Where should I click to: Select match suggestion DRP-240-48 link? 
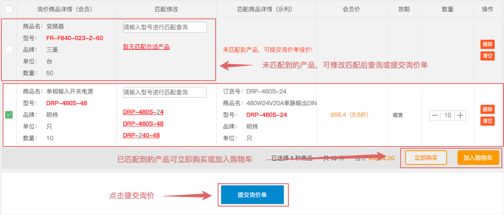pyautogui.click(x=142, y=136)
